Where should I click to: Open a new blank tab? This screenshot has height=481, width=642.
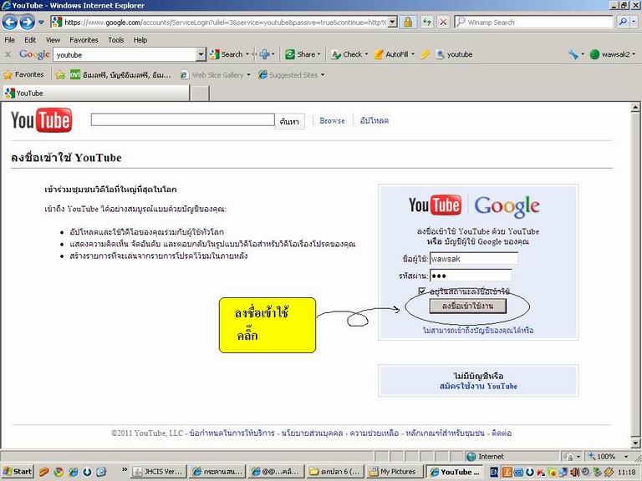[201, 94]
